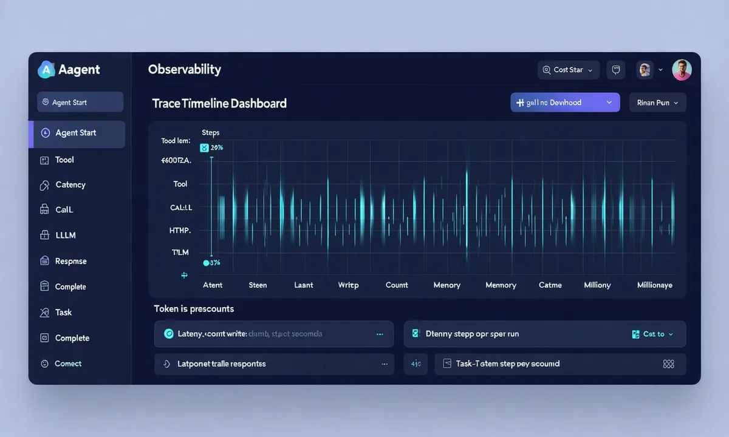Viewport: 729px width, 437px height.
Task: Open the large round profile avatar
Action: pos(682,70)
